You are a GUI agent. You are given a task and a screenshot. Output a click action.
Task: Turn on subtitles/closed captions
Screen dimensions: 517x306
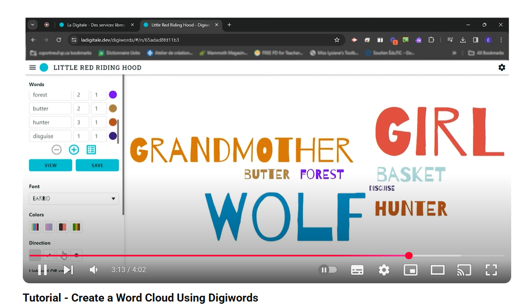pyautogui.click(x=357, y=270)
